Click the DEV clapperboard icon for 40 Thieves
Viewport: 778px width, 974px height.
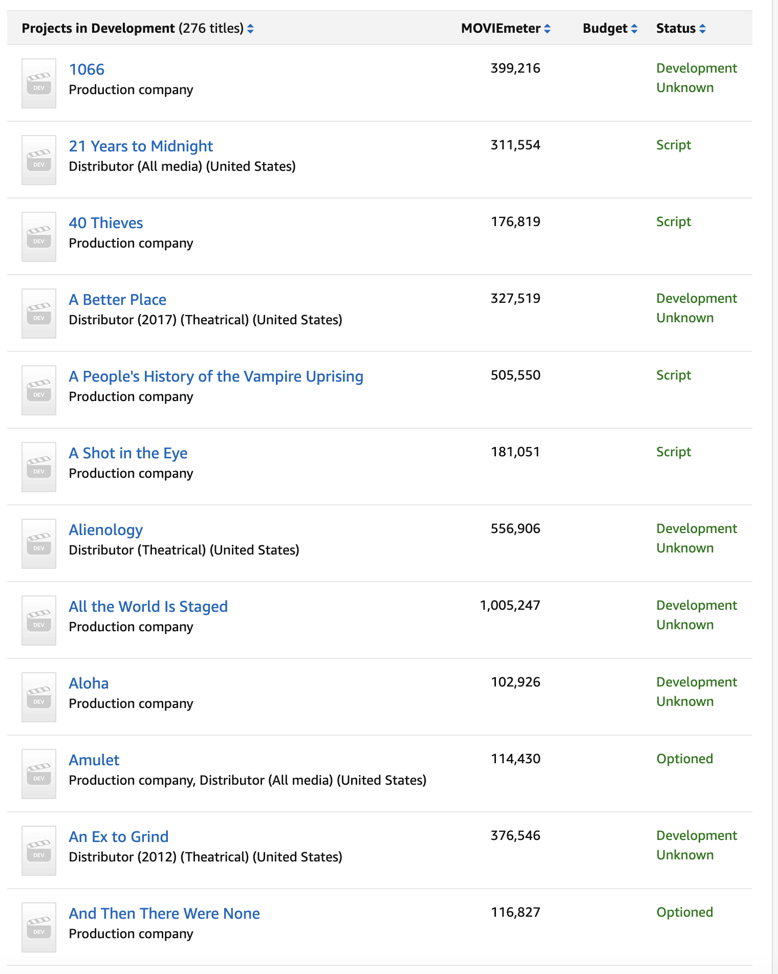click(x=39, y=237)
